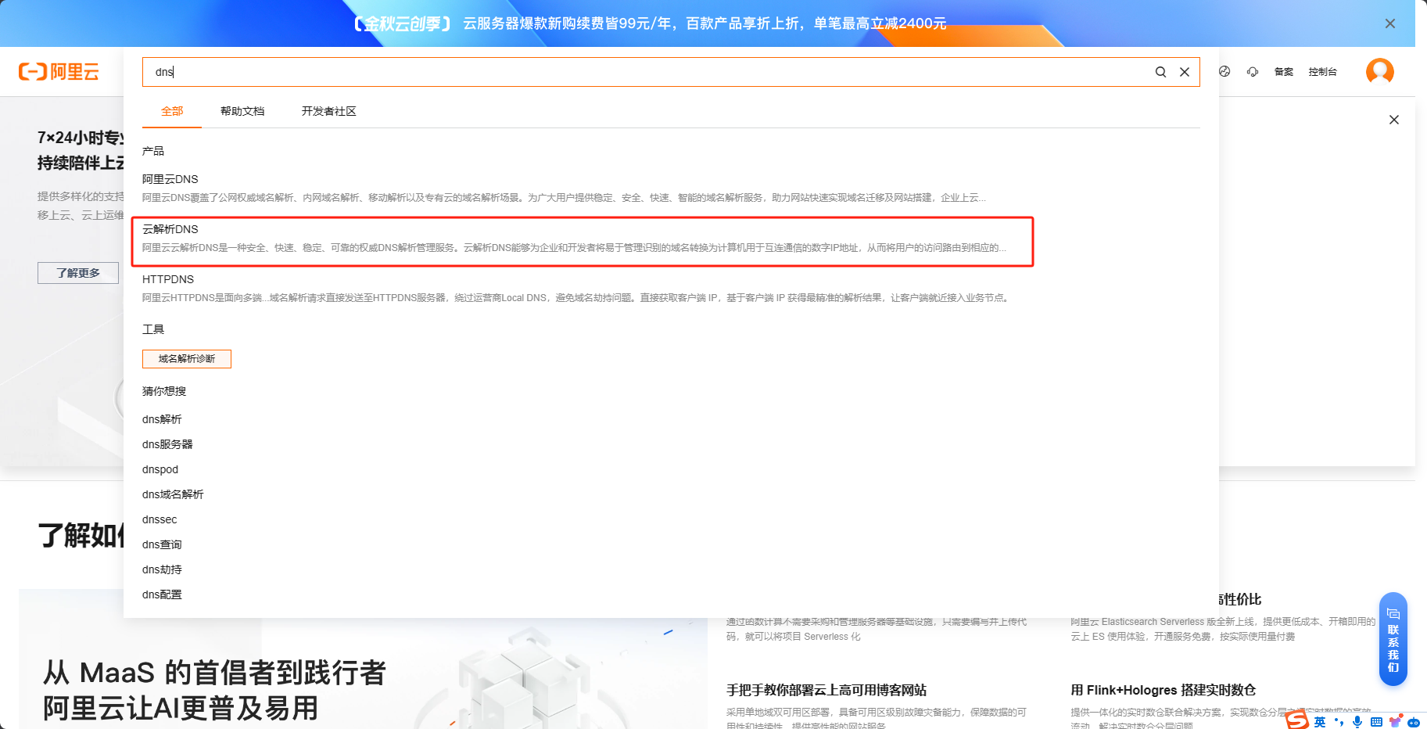Select the 全部 results tab
Image resolution: width=1427 pixels, height=729 pixels.
172,111
